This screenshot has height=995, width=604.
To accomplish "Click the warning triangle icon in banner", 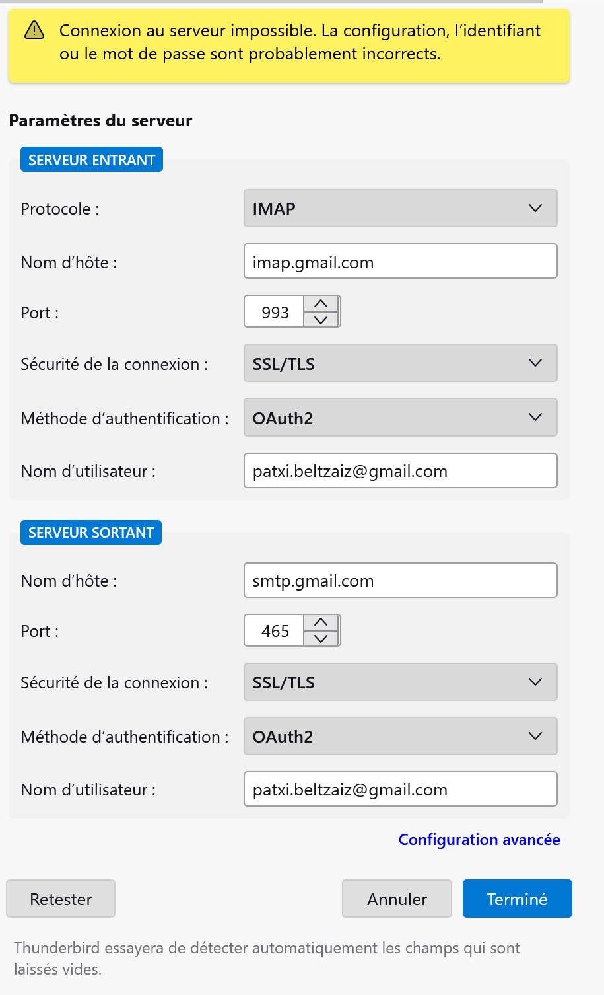I will (x=34, y=30).
